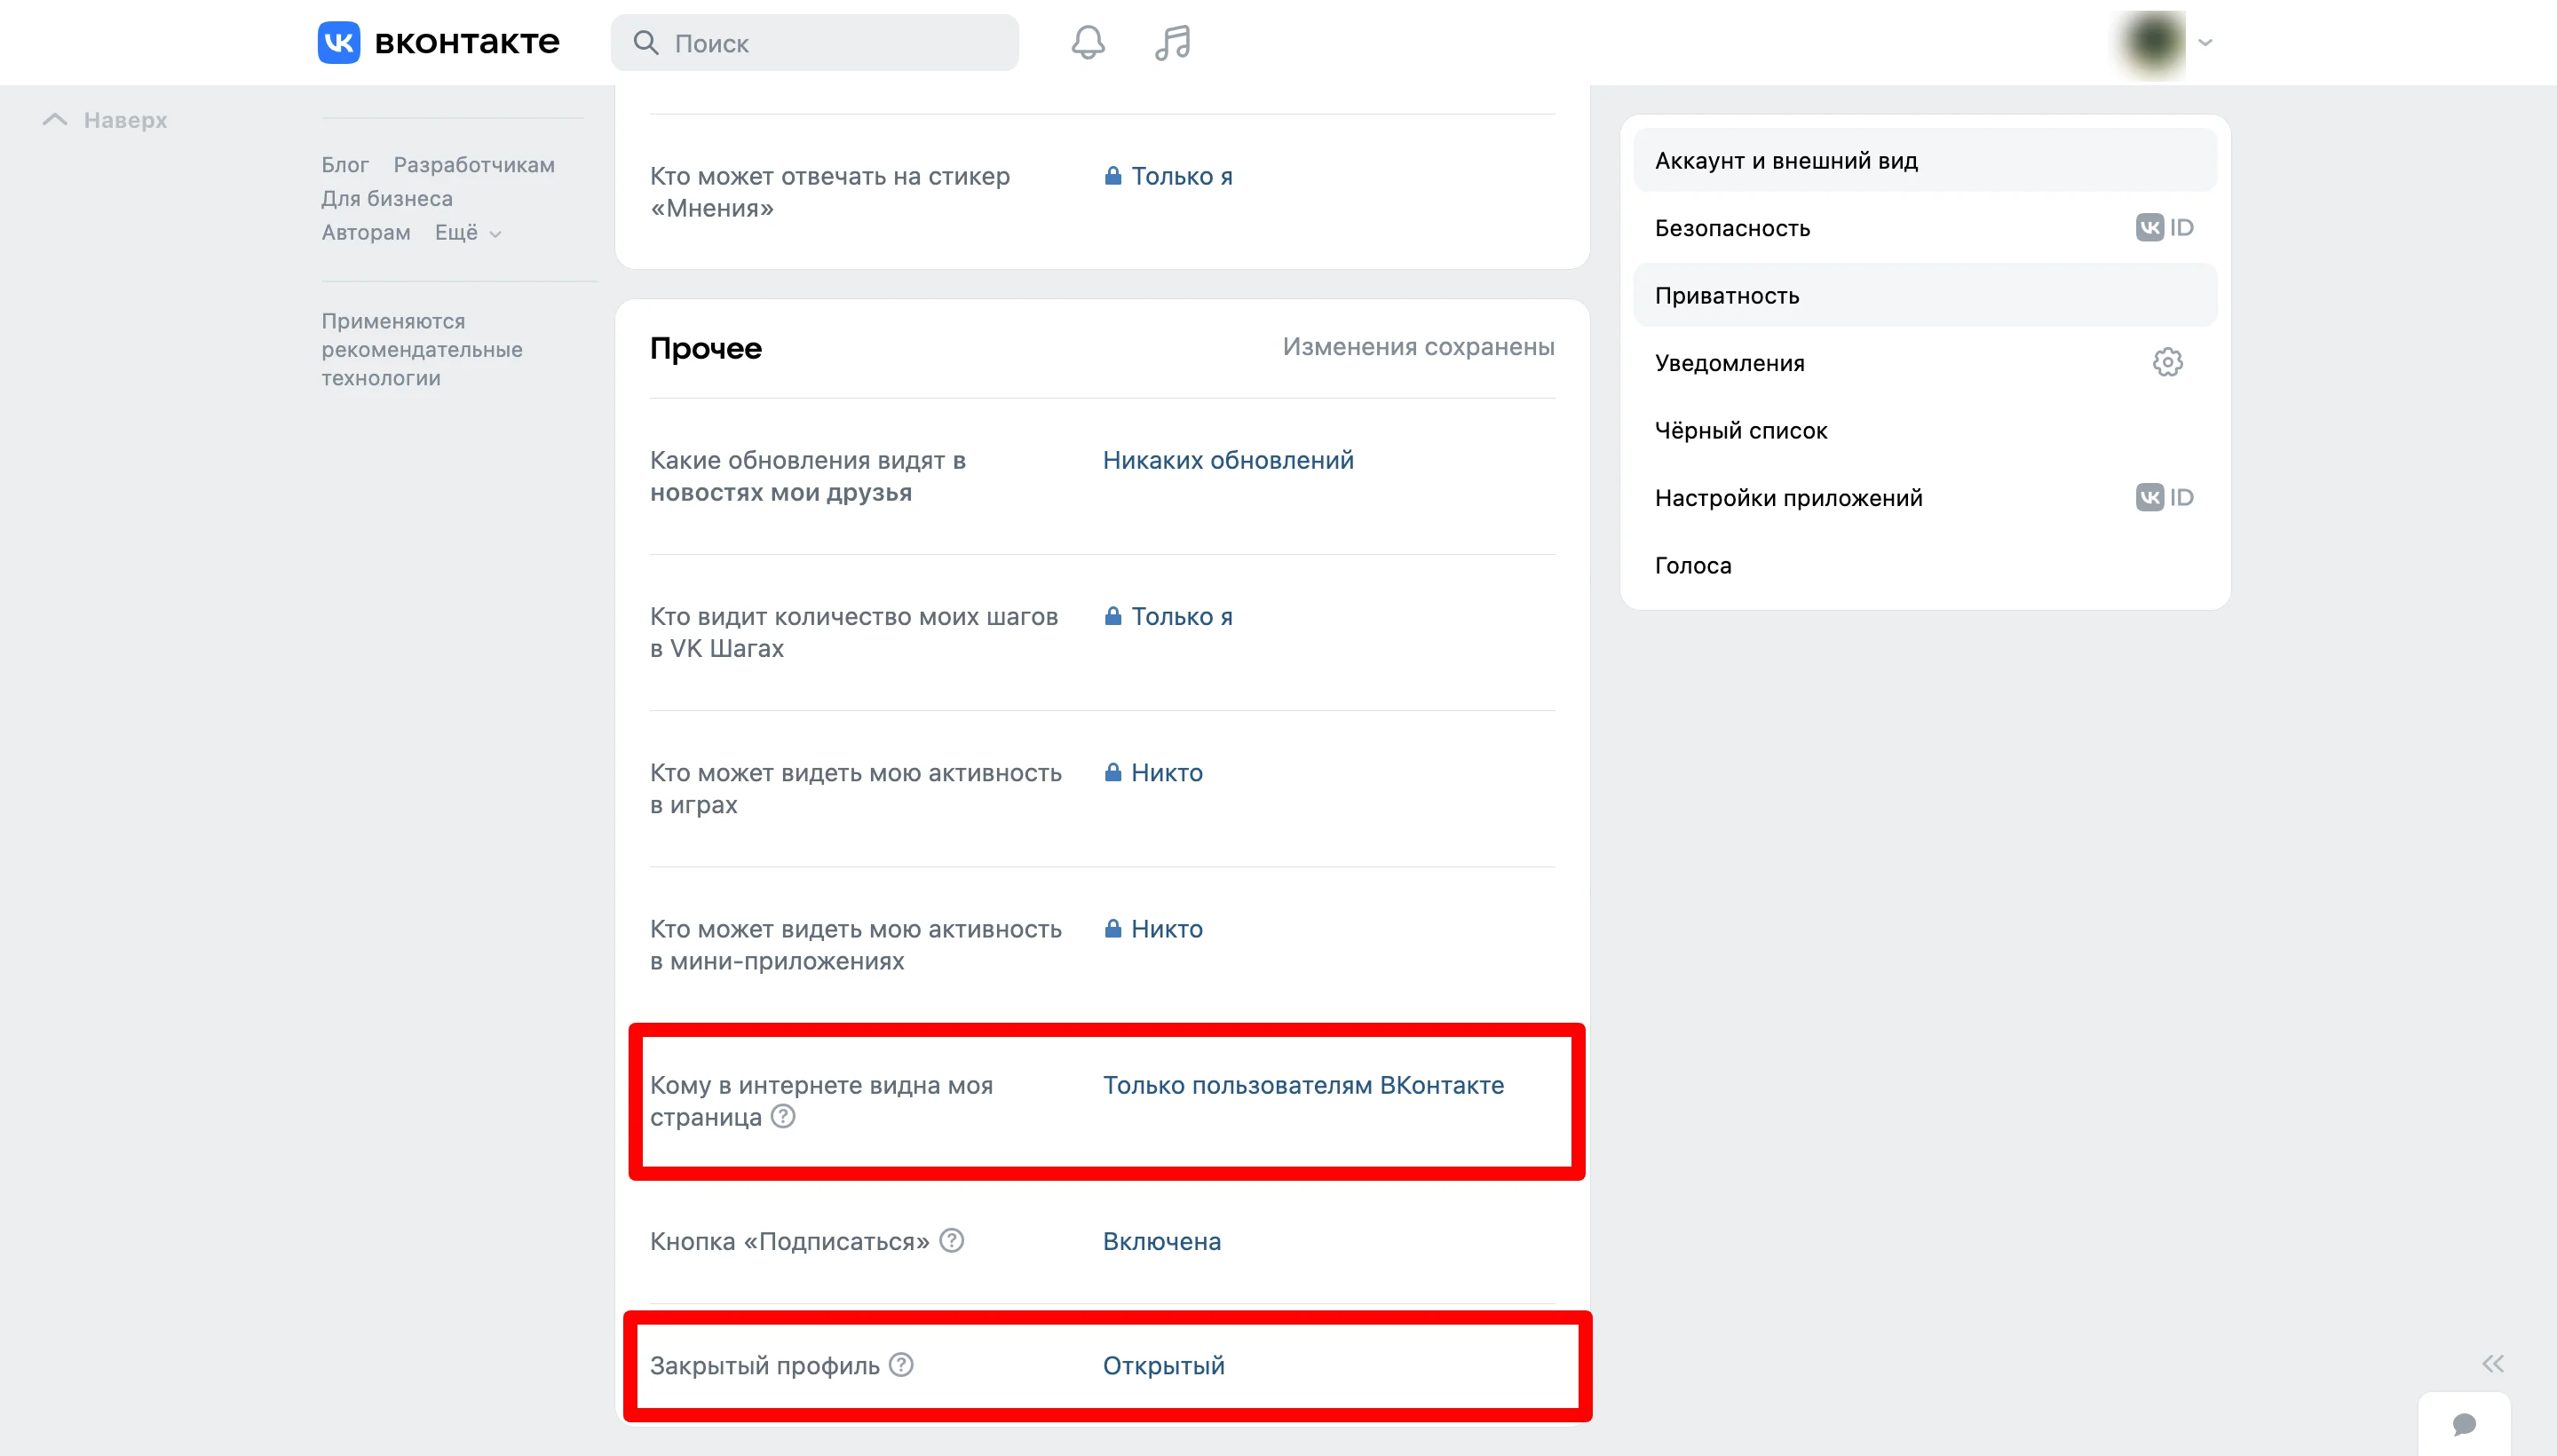This screenshot has width=2557, height=1456.
Task: Open the chat bubble icon
Action: [x=2464, y=1423]
